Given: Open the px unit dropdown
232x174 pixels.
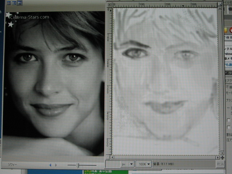Looking at the screenshot, I should pos(127,164).
